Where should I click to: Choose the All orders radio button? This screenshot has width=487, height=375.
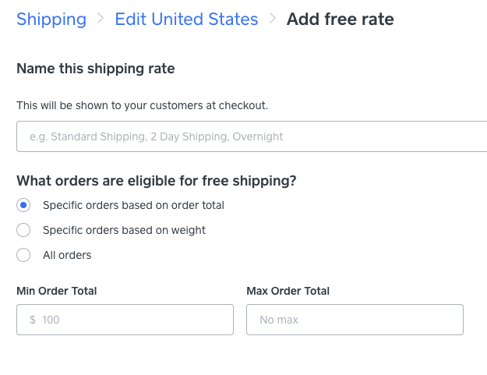23,255
